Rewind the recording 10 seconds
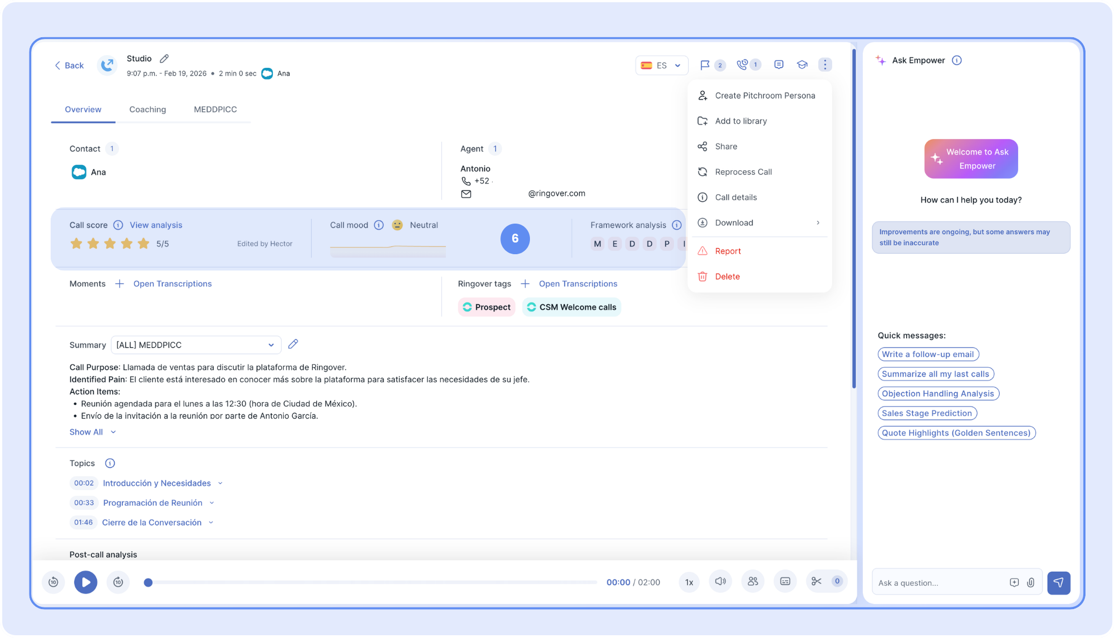The width and height of the screenshot is (1115, 638). pyautogui.click(x=53, y=582)
